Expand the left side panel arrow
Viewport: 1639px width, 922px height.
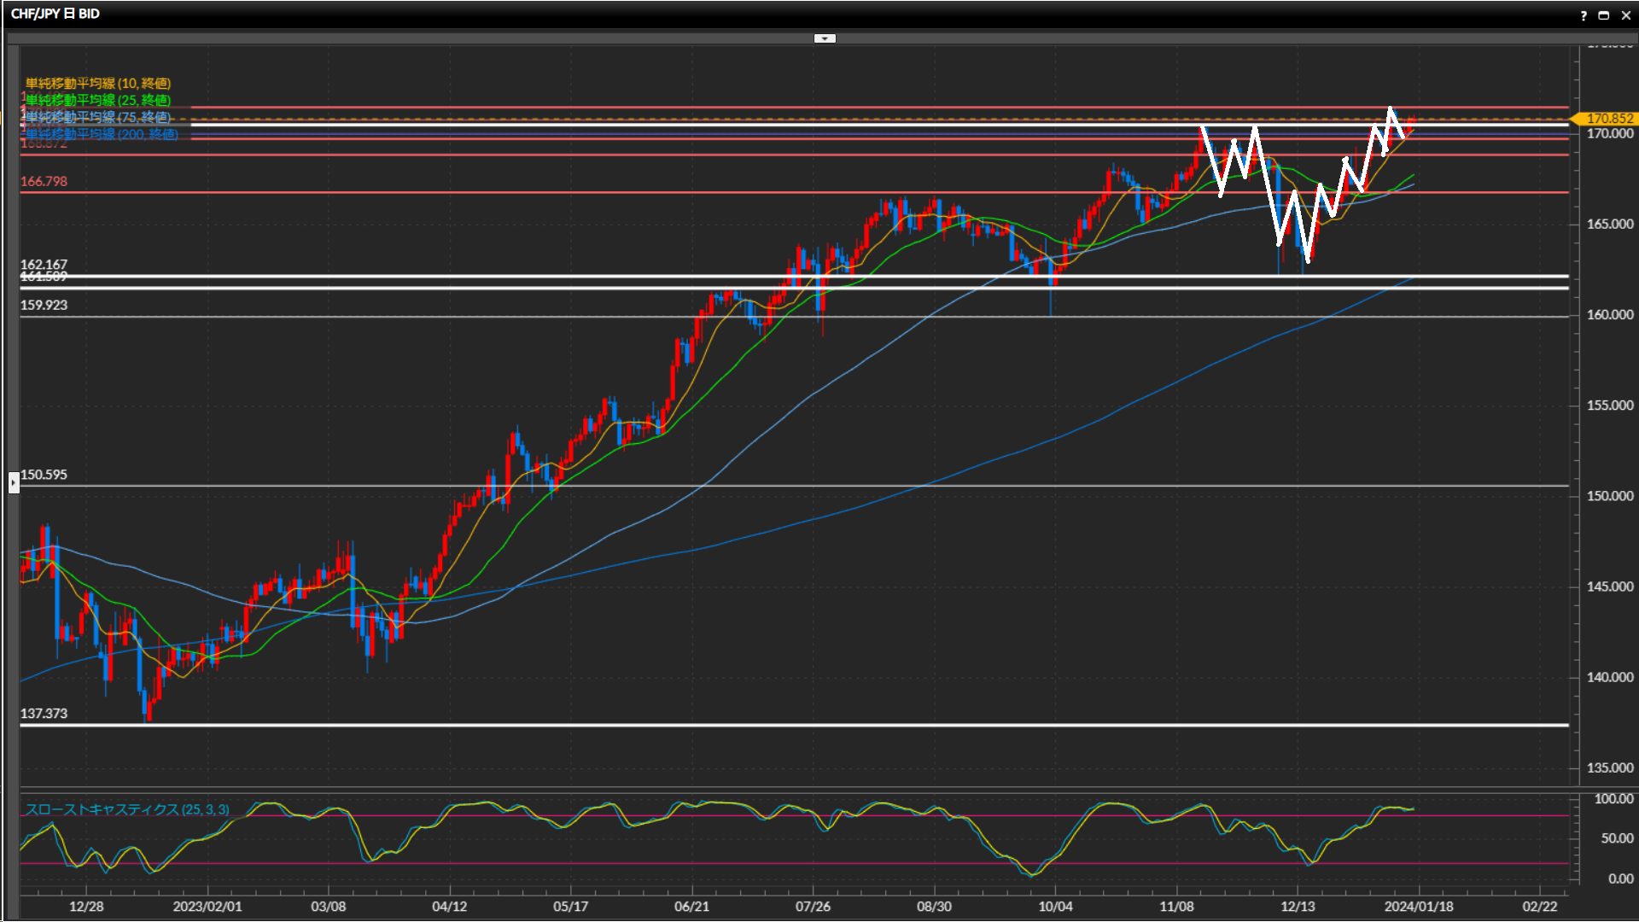click(14, 482)
